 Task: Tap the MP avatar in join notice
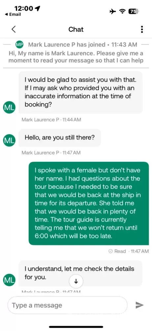[19, 45]
